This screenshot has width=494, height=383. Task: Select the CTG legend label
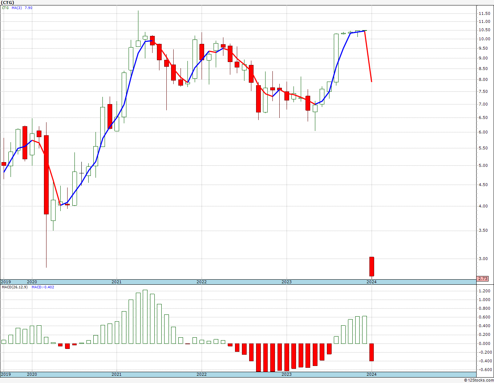coord(5,8)
